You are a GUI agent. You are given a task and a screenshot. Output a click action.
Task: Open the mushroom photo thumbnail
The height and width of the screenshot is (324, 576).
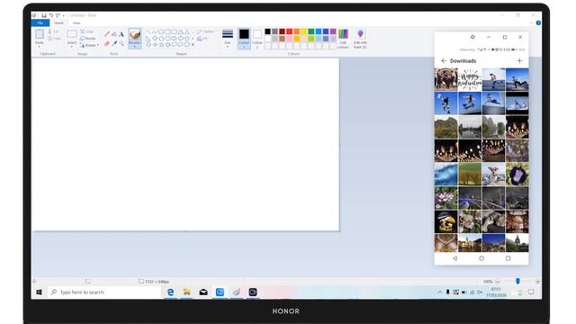445,221
